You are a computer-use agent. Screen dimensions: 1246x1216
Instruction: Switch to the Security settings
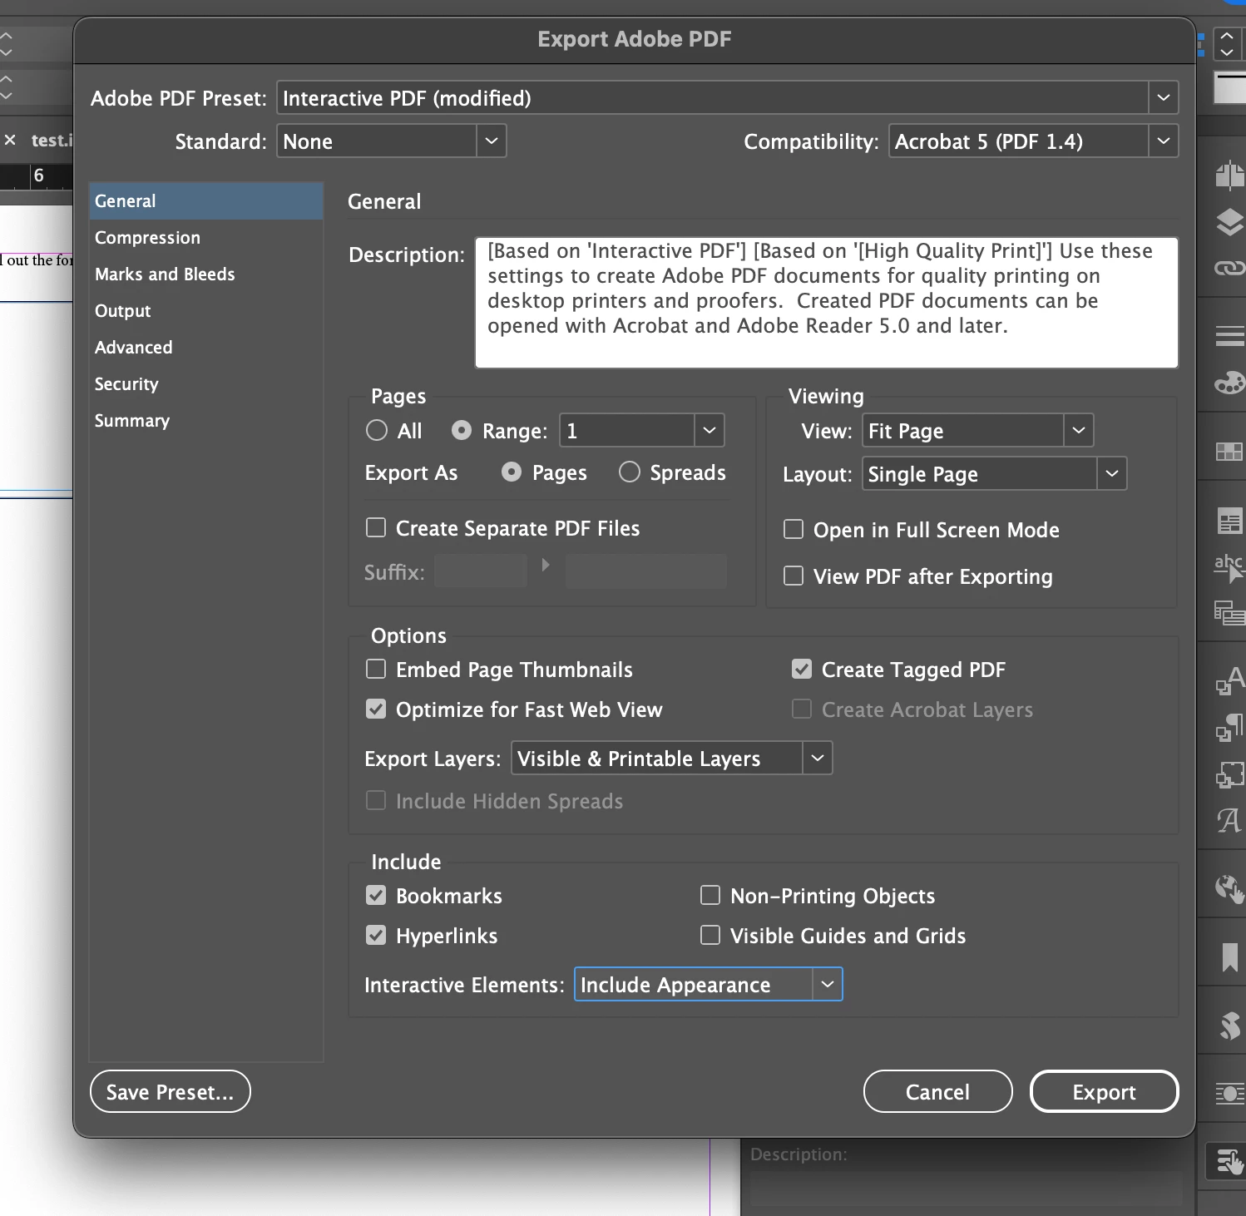[206, 383]
